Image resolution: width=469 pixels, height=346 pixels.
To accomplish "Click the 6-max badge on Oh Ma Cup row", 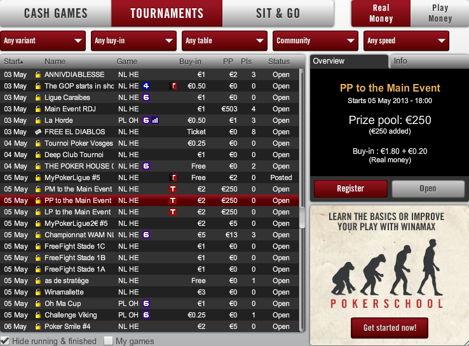I will (x=146, y=303).
